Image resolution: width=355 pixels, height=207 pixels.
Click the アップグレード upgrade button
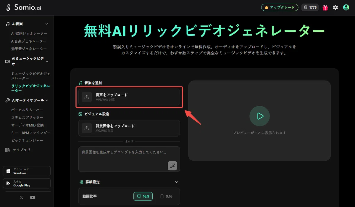coord(280,7)
